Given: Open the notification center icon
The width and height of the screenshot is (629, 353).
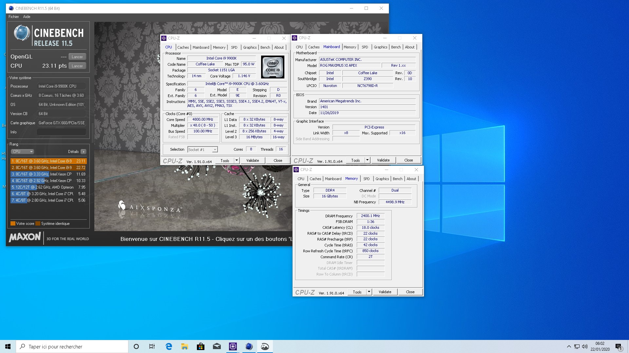Looking at the screenshot, I should [x=619, y=346].
